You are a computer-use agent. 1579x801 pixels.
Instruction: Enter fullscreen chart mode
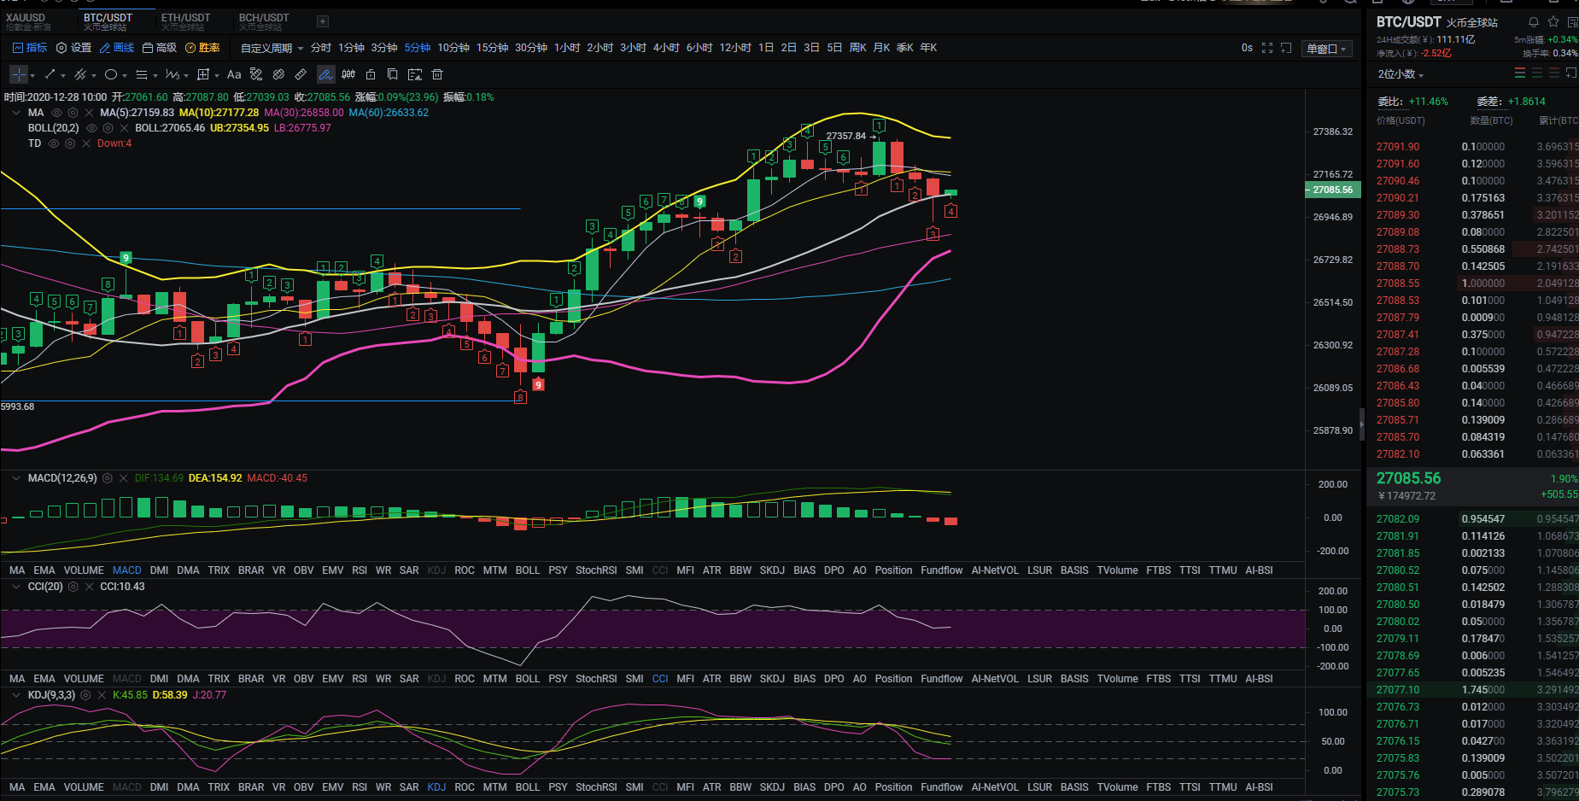click(1267, 49)
